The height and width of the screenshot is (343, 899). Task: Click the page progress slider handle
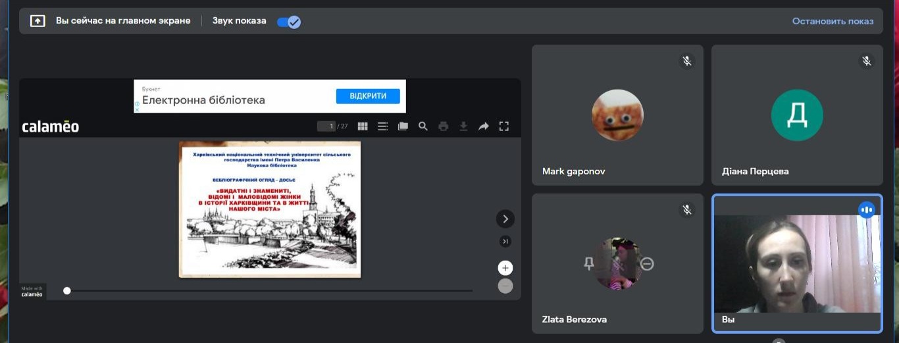(67, 290)
